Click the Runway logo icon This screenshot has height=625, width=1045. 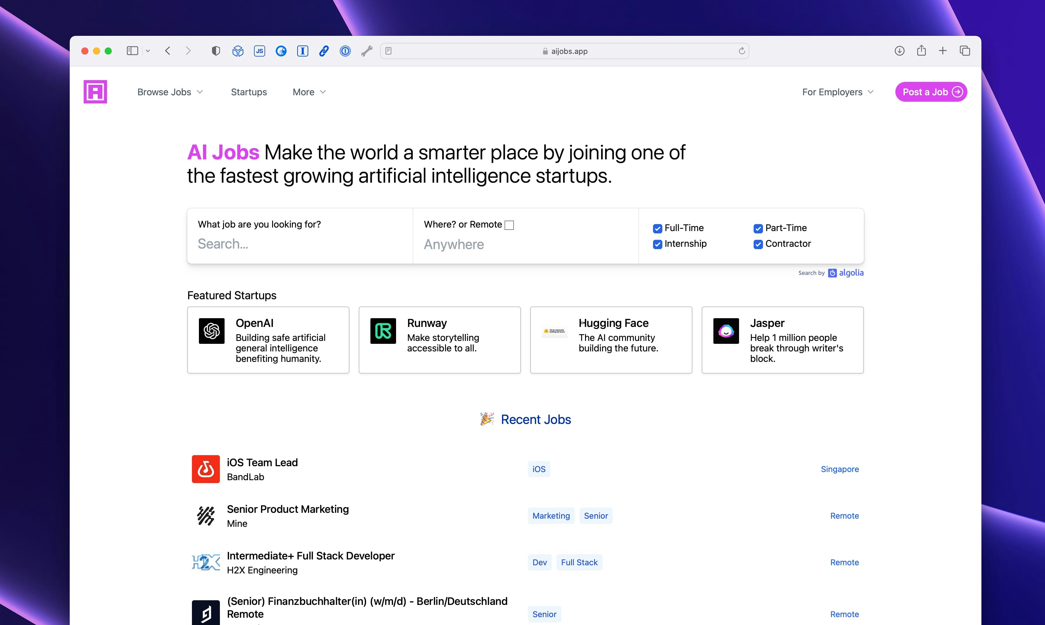[x=383, y=331]
